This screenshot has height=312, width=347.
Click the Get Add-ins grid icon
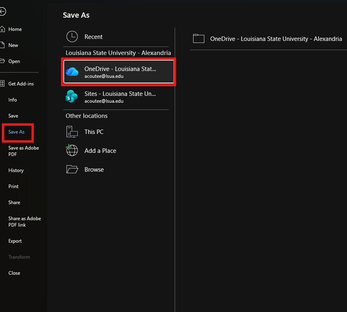tap(2, 83)
